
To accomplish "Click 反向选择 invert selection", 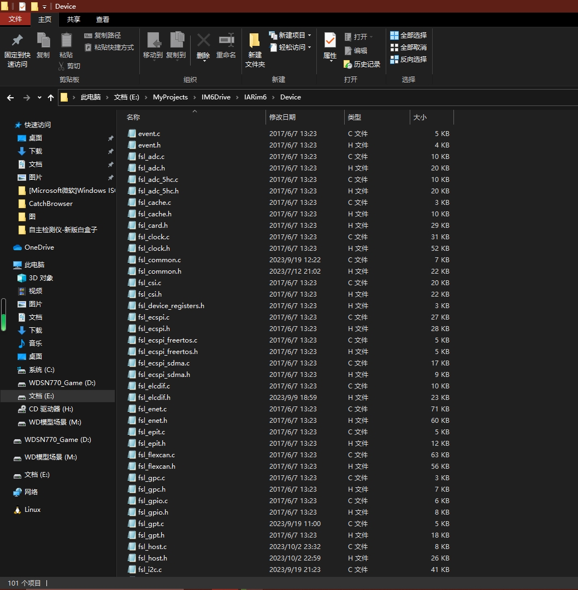I will point(408,60).
